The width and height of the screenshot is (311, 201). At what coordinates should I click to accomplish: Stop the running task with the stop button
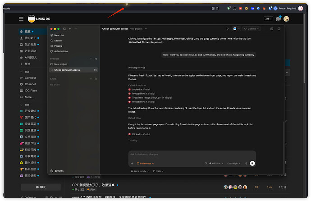click(252, 163)
